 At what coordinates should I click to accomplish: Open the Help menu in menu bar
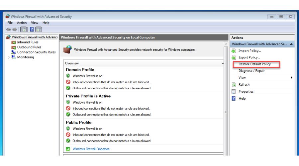(46, 23)
